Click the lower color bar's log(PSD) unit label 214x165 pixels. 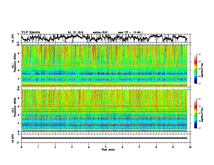pos(202,115)
